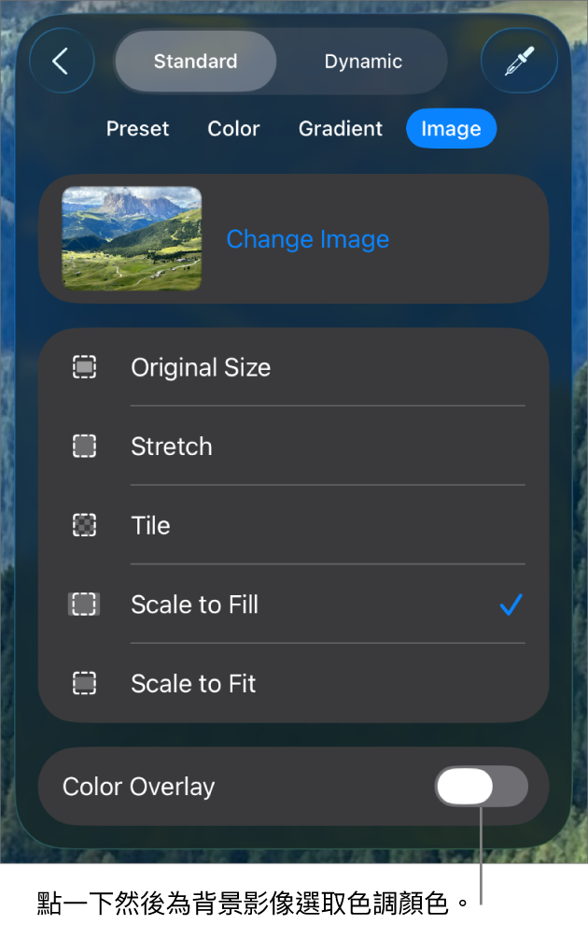588x925 pixels.
Task: Choose the Original Size option label
Action: 201,367
